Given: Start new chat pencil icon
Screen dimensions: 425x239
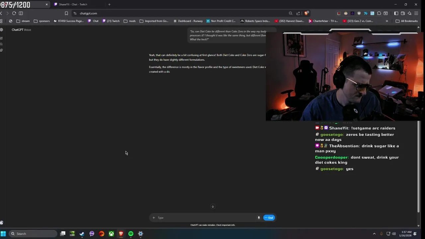Looking at the screenshot, I should [1, 38].
